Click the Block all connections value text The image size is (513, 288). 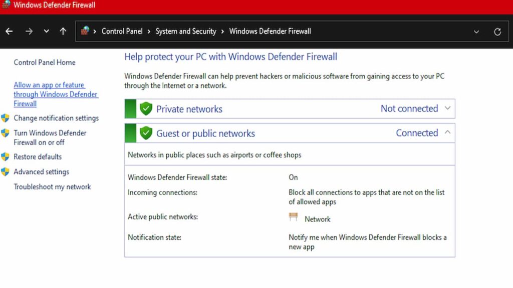click(366, 197)
